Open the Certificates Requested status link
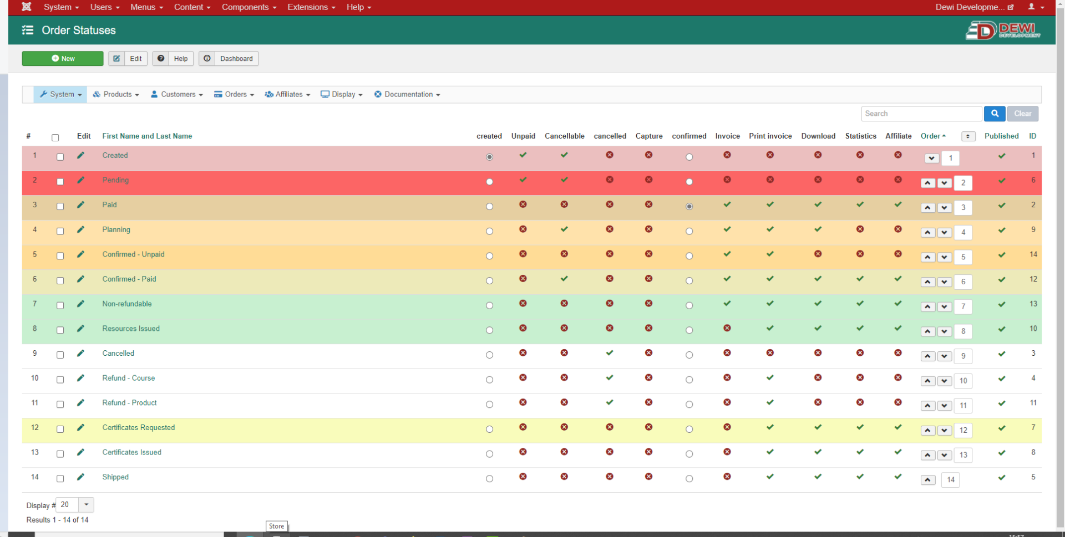Screen dimensions: 1065x537 139,428
